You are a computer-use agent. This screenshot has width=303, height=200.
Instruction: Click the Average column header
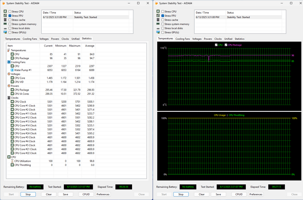click(x=89, y=46)
